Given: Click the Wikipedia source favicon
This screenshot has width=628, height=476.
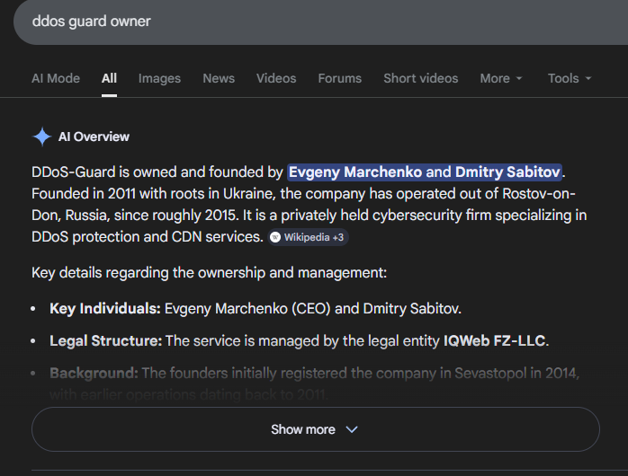Looking at the screenshot, I should (275, 238).
